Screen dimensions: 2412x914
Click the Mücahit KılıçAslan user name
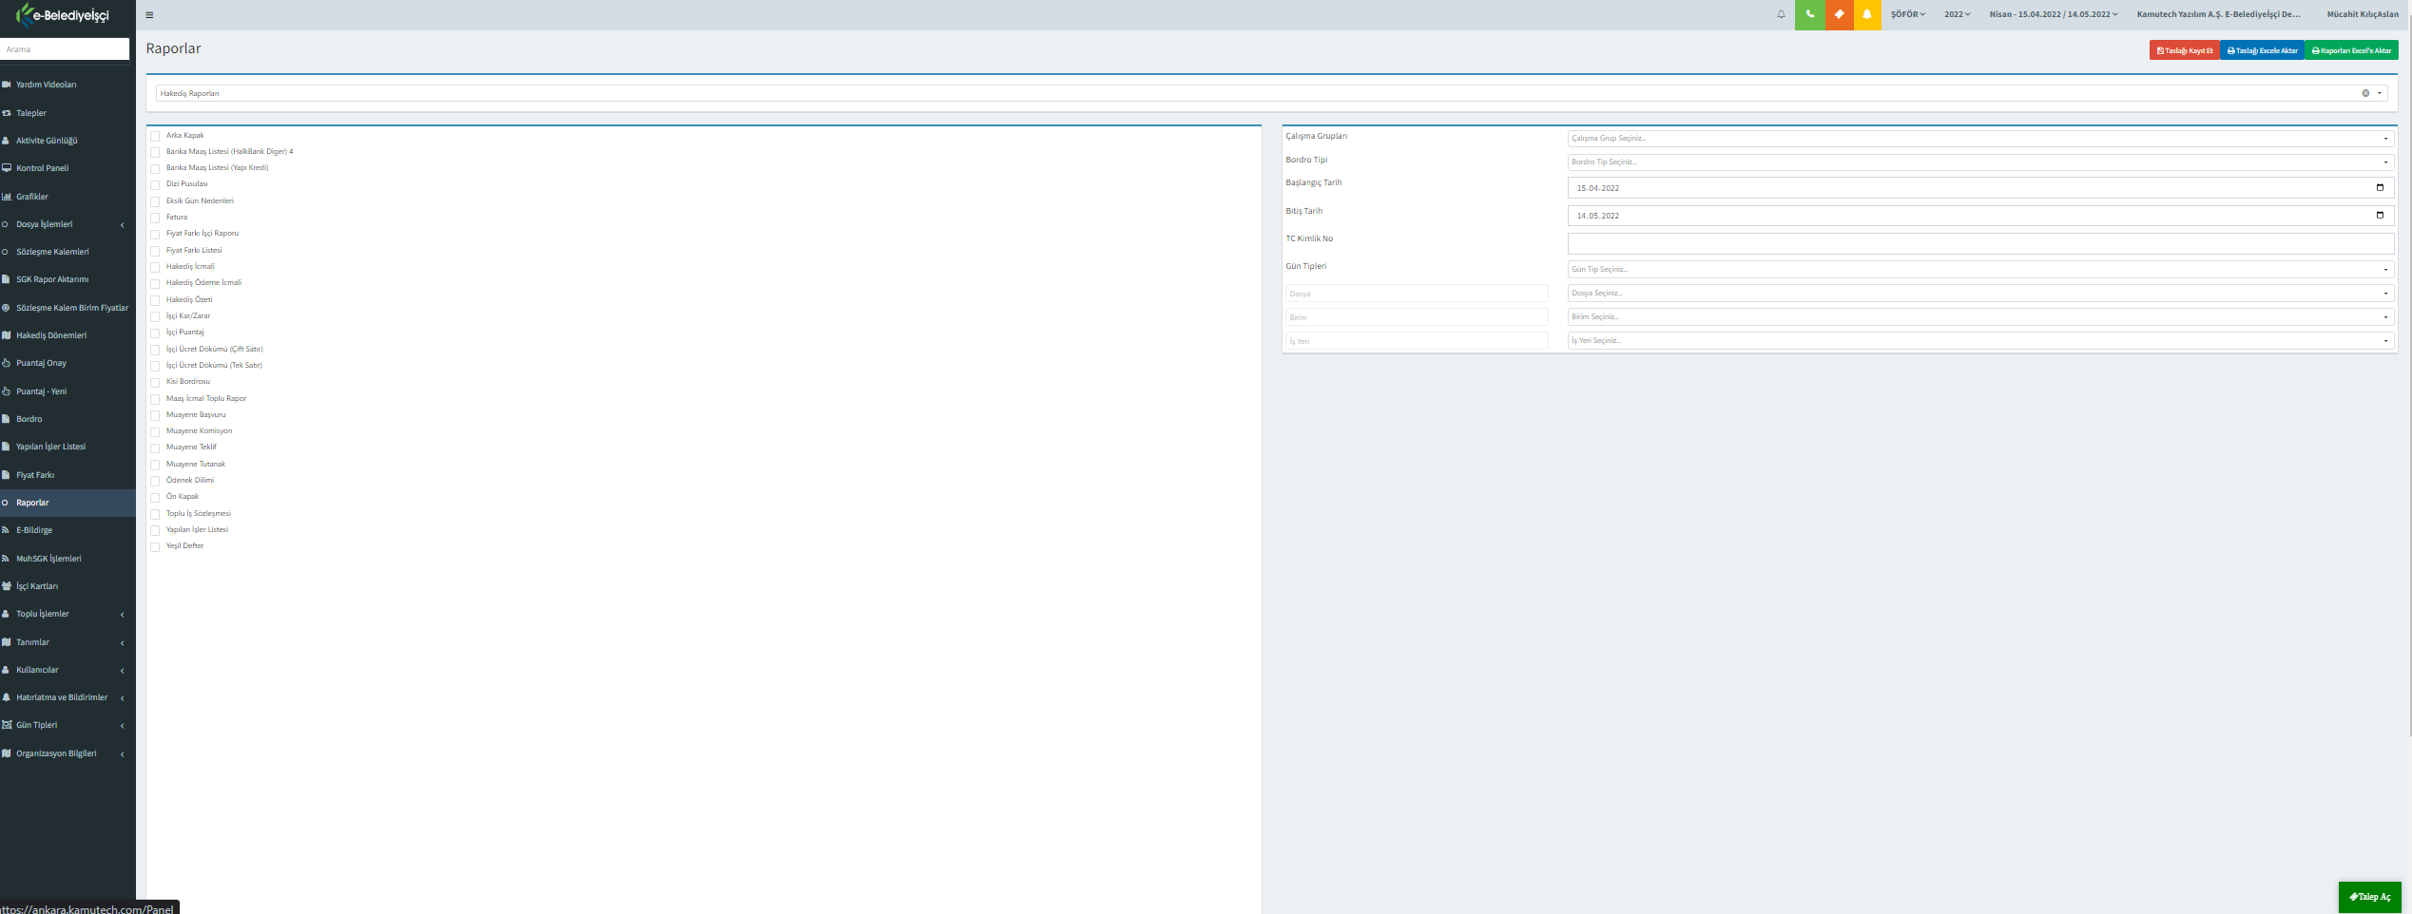[x=2363, y=14]
